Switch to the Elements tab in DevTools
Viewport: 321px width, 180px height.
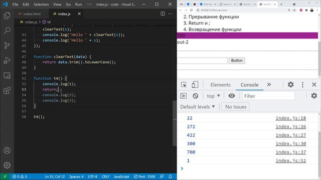click(x=221, y=84)
